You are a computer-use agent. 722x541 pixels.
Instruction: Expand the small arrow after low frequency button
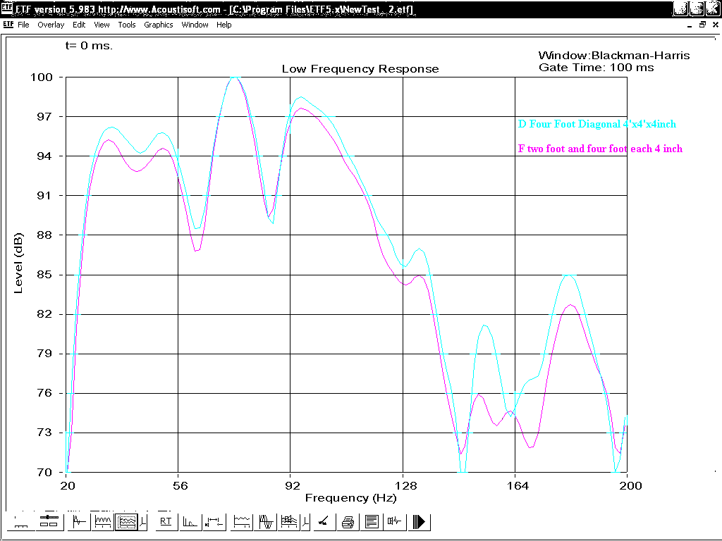(144, 522)
